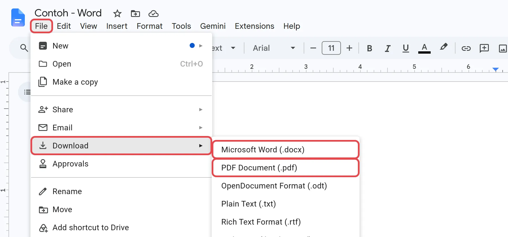Expand the Download submenu arrow
Image resolution: width=508 pixels, height=237 pixels.
(x=201, y=146)
